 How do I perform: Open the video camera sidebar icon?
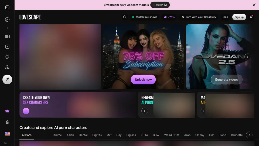click(x=7, y=36)
